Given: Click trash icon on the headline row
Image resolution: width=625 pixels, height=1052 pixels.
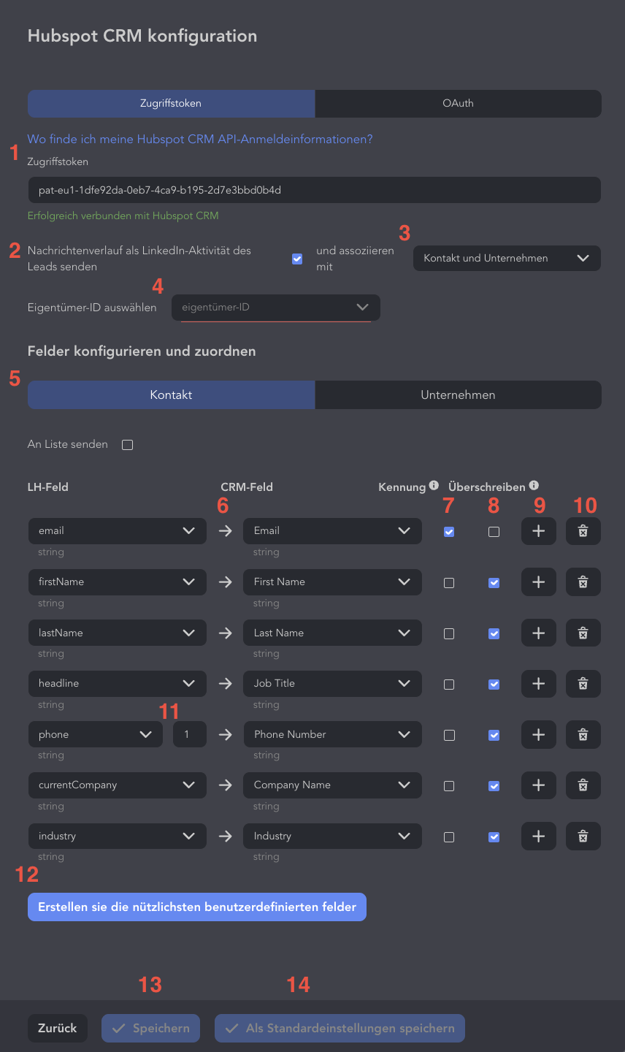Looking at the screenshot, I should pos(583,684).
